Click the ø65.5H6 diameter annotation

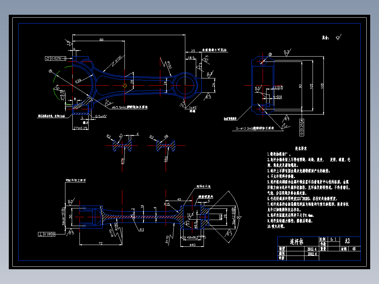tap(129, 107)
